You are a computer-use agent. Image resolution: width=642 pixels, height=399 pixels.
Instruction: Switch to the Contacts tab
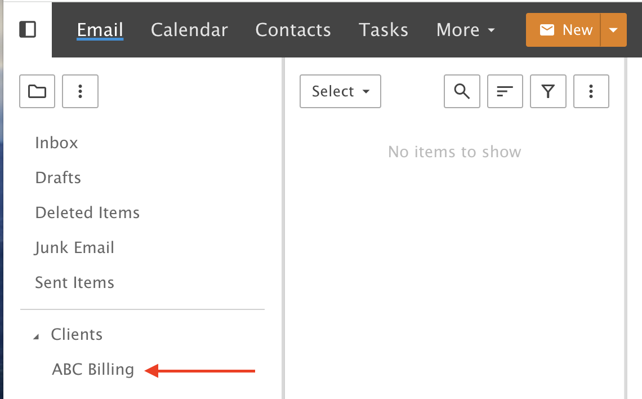click(293, 30)
